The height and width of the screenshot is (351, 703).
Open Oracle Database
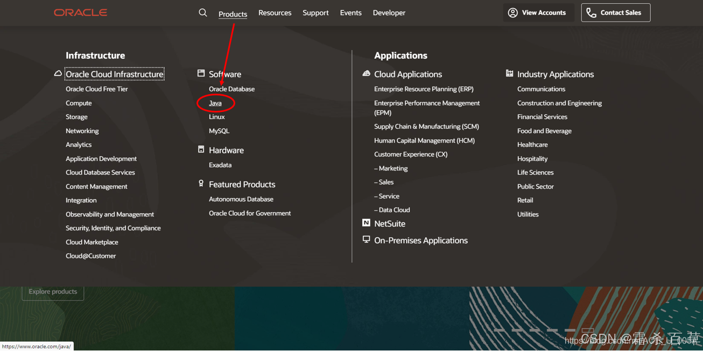click(231, 89)
